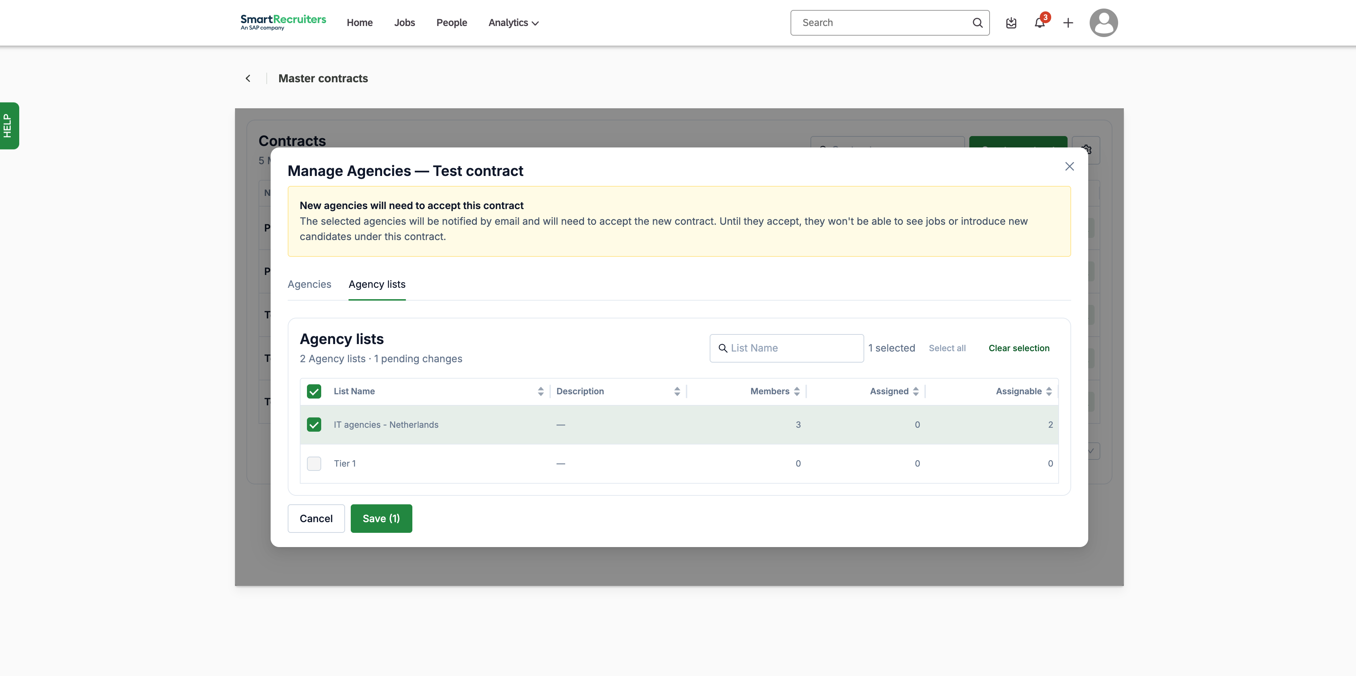Viewport: 1356px width, 676px height.
Task: Sort by Description column arrows
Action: pyautogui.click(x=677, y=391)
